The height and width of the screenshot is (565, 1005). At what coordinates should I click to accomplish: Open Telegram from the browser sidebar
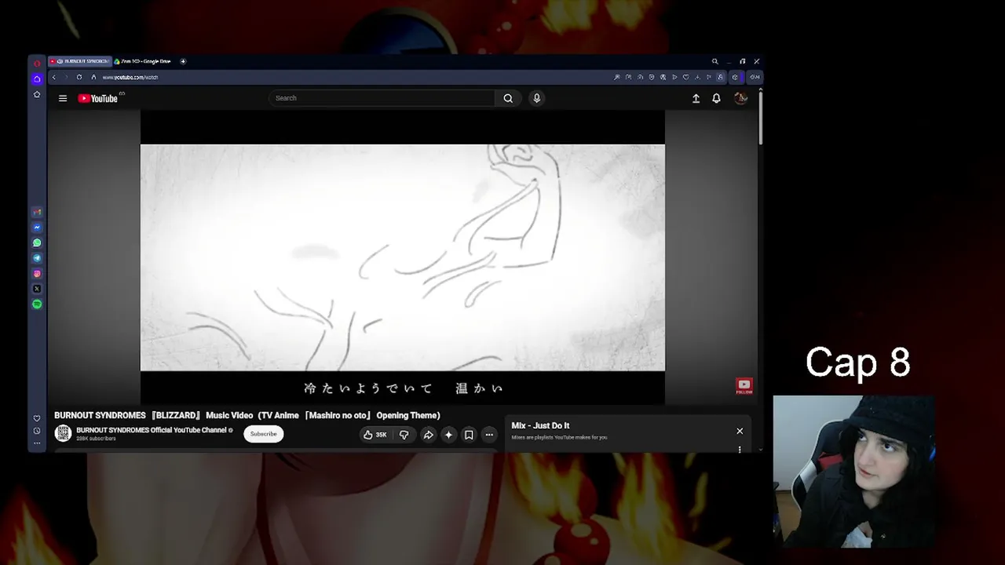[37, 258]
